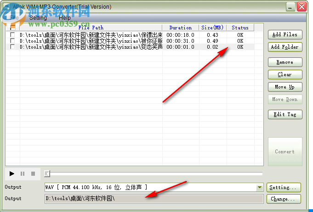Sort by Status column header
The width and height of the screenshot is (313, 212).
(240, 28)
